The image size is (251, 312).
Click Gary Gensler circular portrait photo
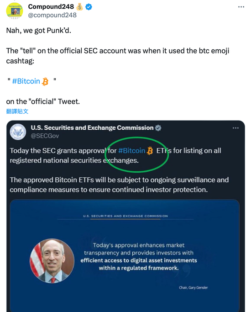[x=52, y=261]
